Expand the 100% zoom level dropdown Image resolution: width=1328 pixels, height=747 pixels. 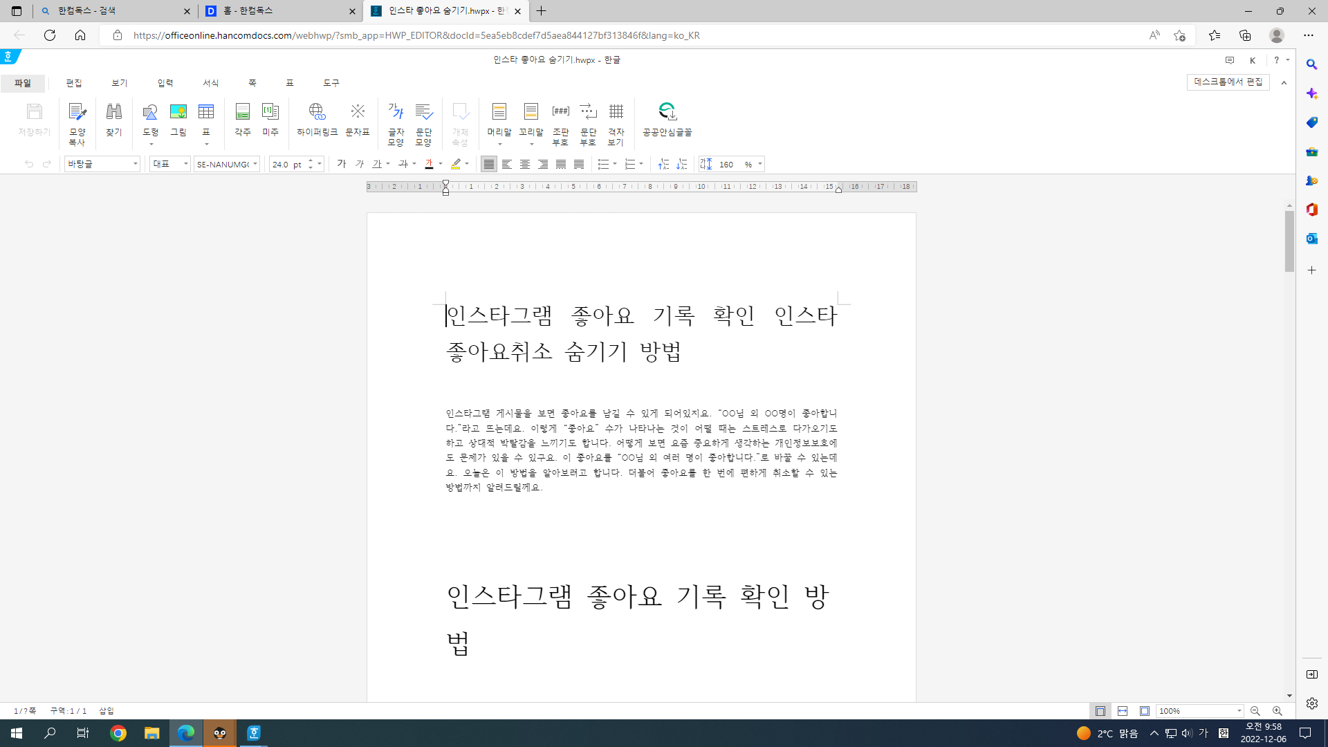click(1239, 711)
